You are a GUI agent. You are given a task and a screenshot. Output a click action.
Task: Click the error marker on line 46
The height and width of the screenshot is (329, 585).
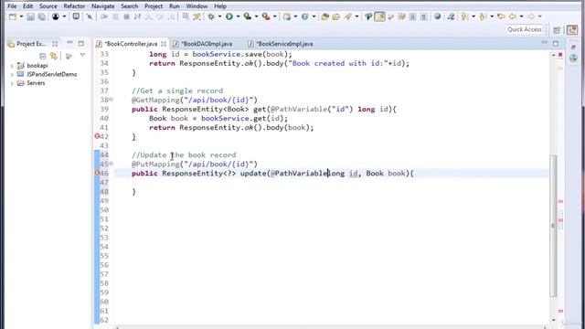97,173
